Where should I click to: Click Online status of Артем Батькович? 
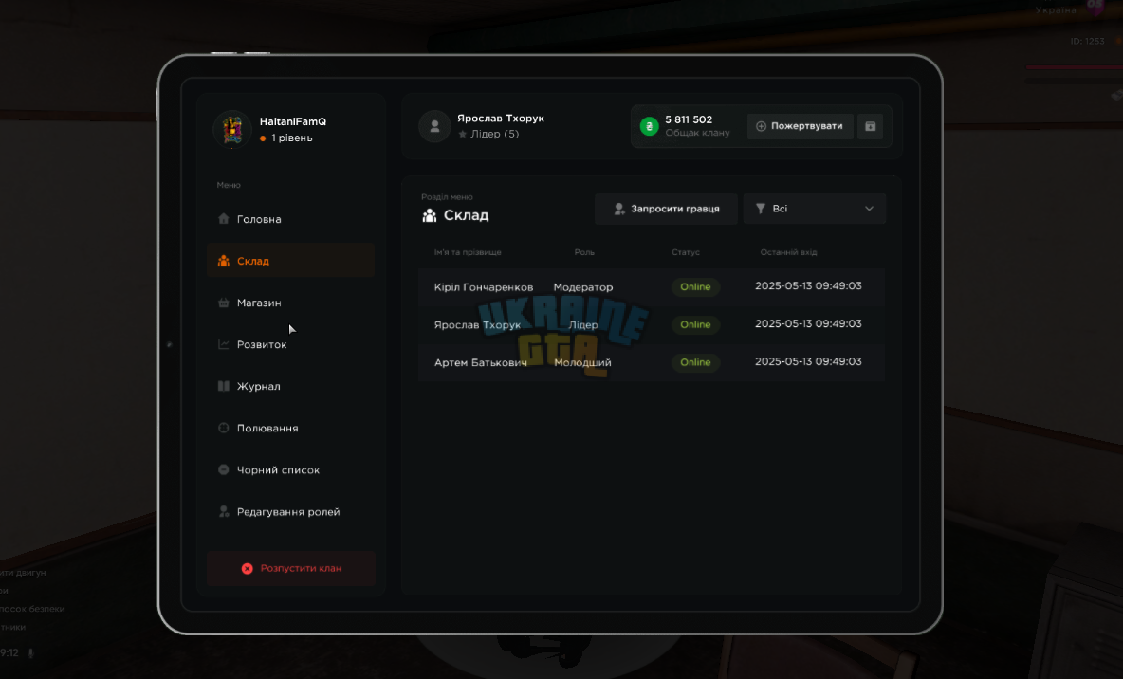point(695,362)
